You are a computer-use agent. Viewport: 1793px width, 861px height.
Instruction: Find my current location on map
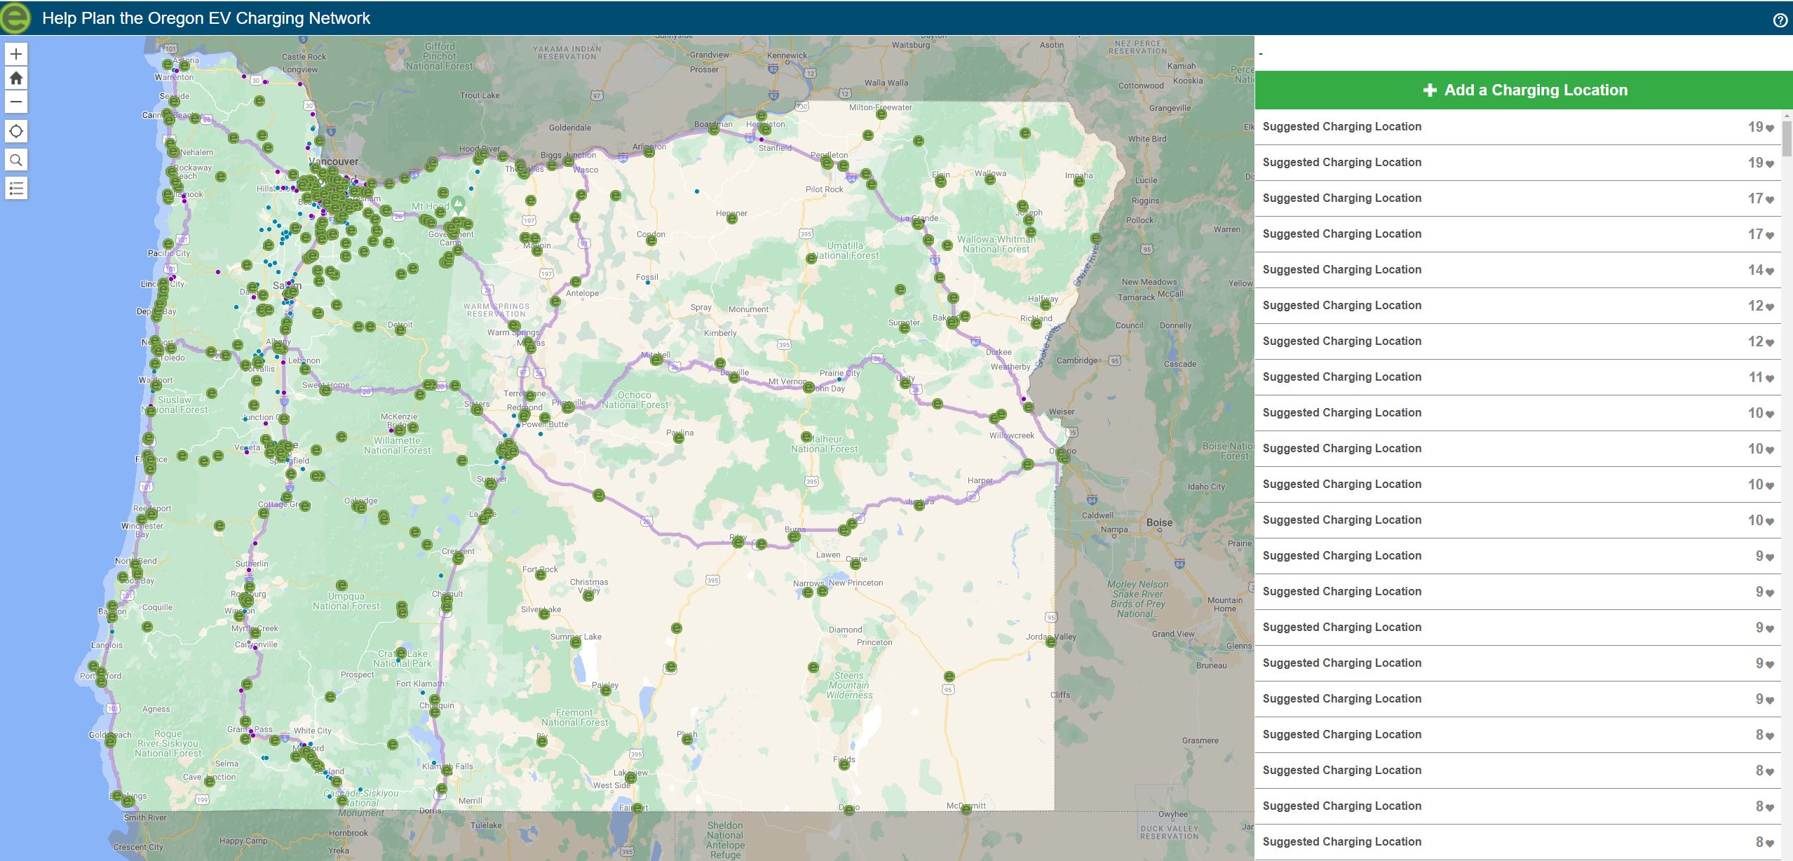coord(16,131)
